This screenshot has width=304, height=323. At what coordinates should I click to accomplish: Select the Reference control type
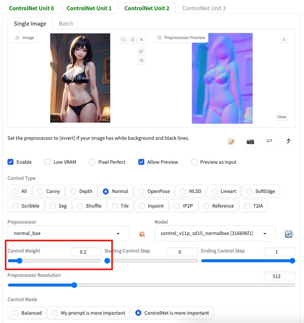[x=219, y=206]
